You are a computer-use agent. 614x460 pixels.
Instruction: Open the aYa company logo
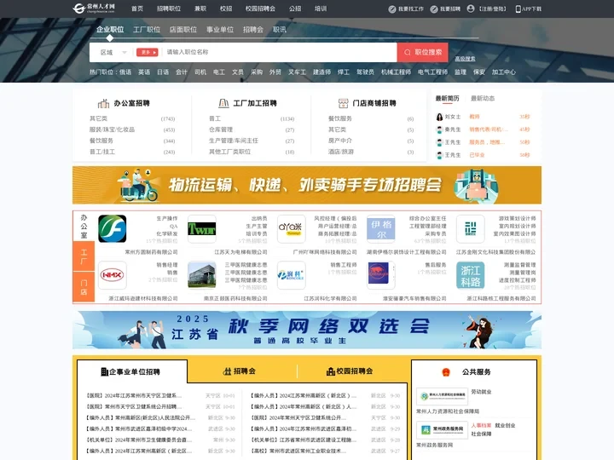click(292, 229)
